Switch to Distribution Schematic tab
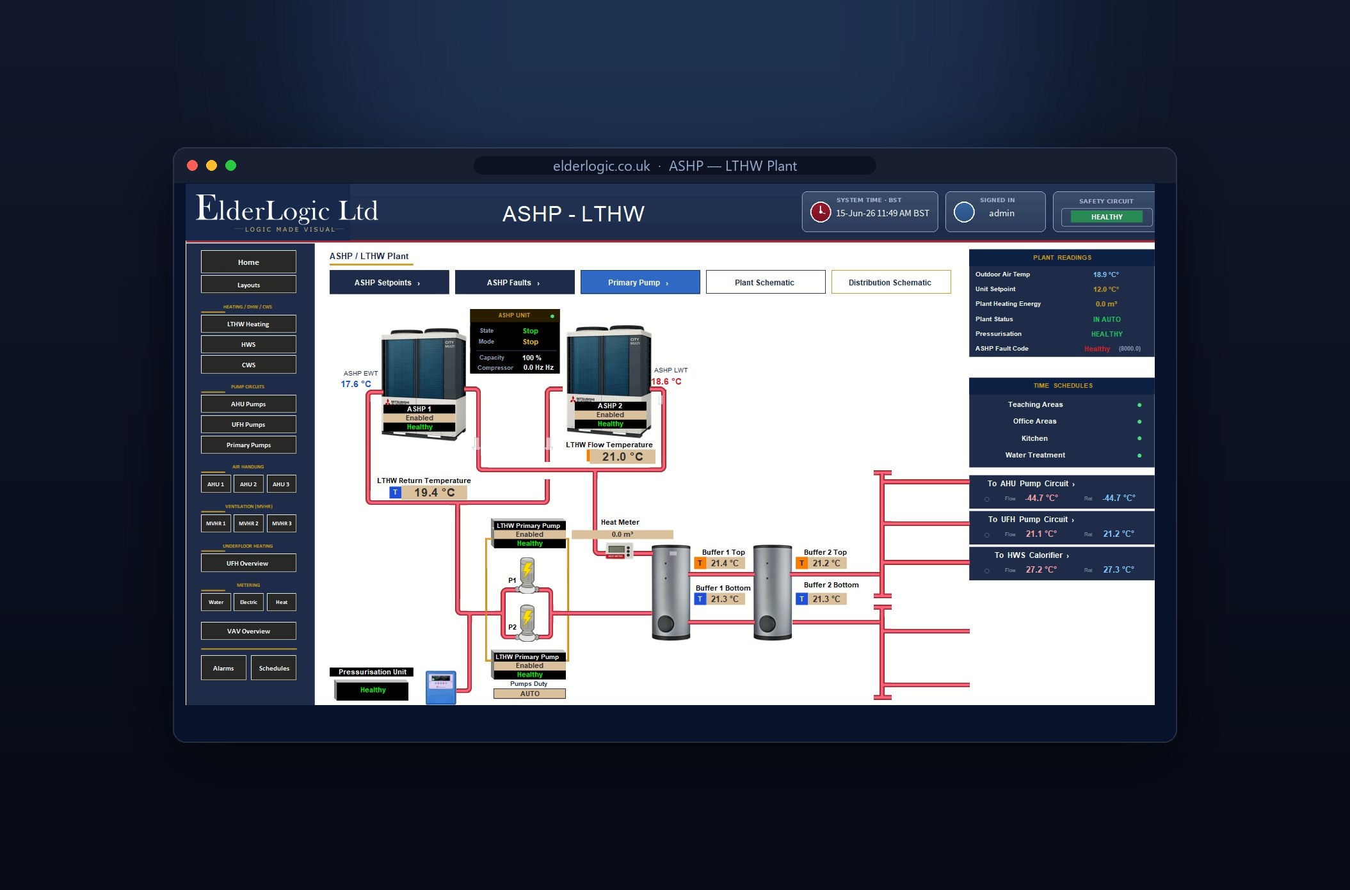 coord(891,282)
